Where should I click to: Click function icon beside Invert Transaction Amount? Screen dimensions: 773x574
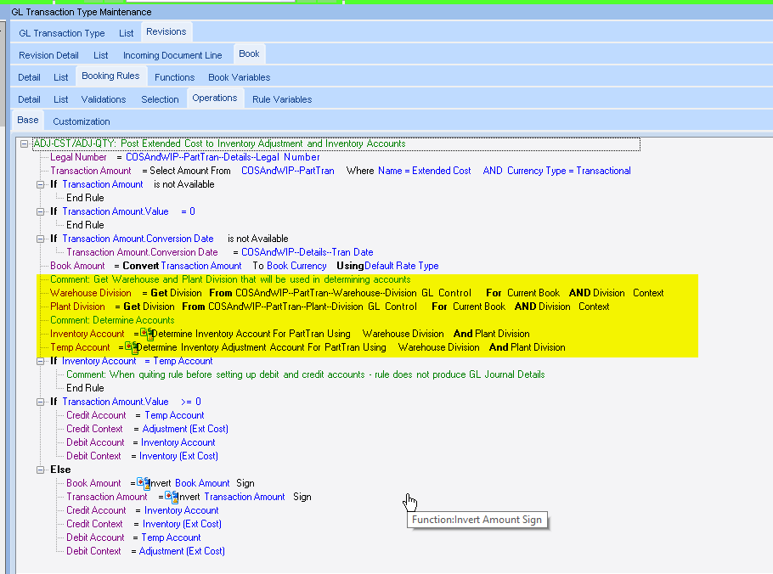click(171, 497)
